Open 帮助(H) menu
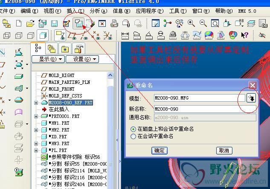This screenshot has height=189, width=270. click(x=224, y=11)
